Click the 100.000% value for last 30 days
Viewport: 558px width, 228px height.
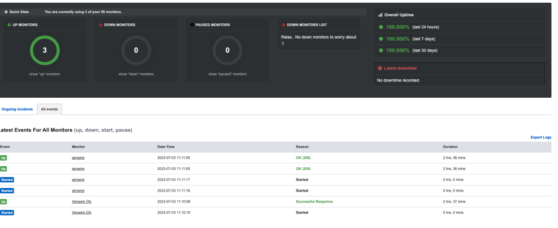pyautogui.click(x=397, y=50)
